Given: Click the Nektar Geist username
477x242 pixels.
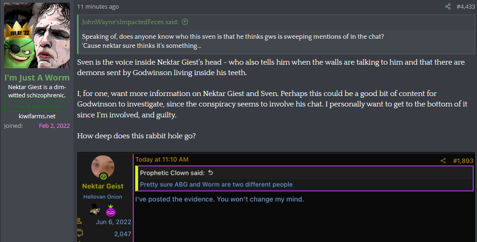Looking at the screenshot, I should coord(103,186).
